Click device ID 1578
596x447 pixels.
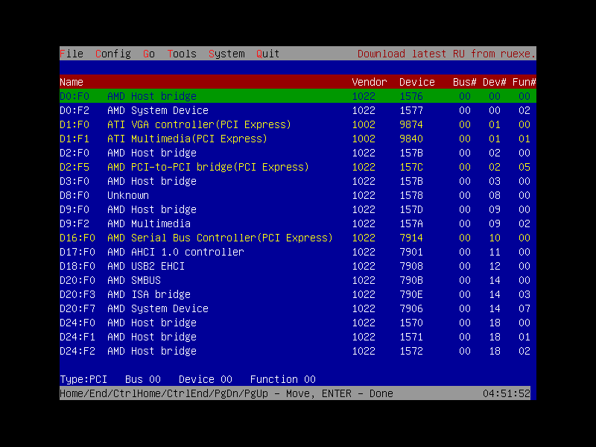[x=411, y=195]
